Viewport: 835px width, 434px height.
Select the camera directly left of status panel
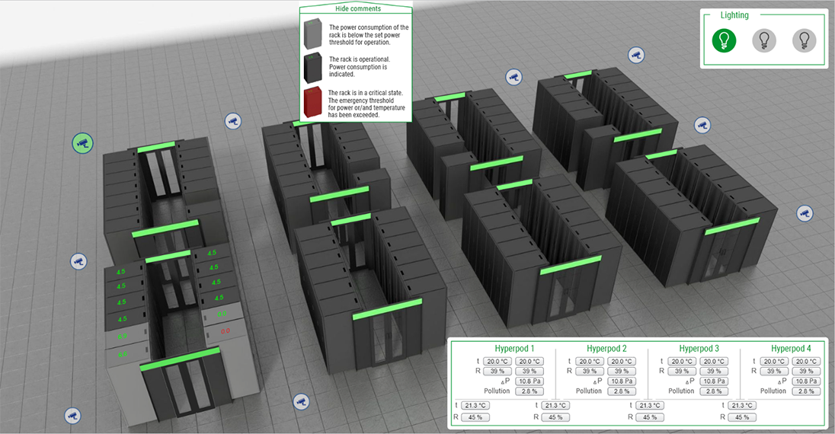click(x=301, y=400)
